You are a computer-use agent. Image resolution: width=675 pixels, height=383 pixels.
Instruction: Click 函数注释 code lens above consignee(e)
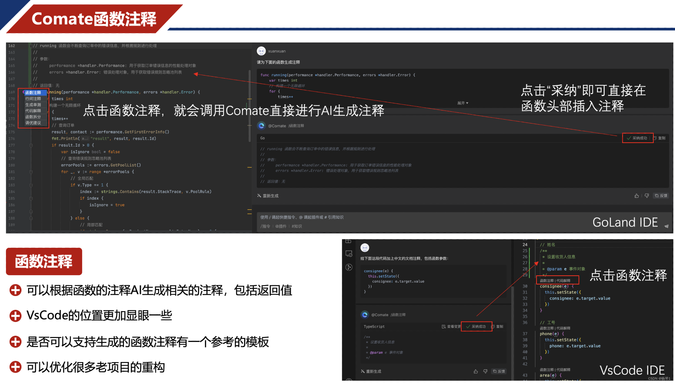[x=547, y=280]
